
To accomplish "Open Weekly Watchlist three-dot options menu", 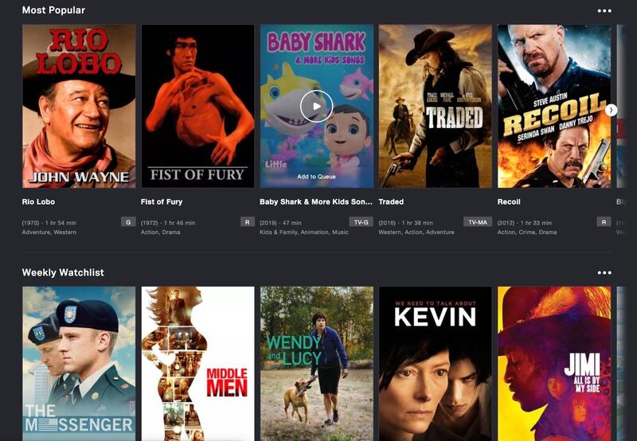I will click(604, 272).
